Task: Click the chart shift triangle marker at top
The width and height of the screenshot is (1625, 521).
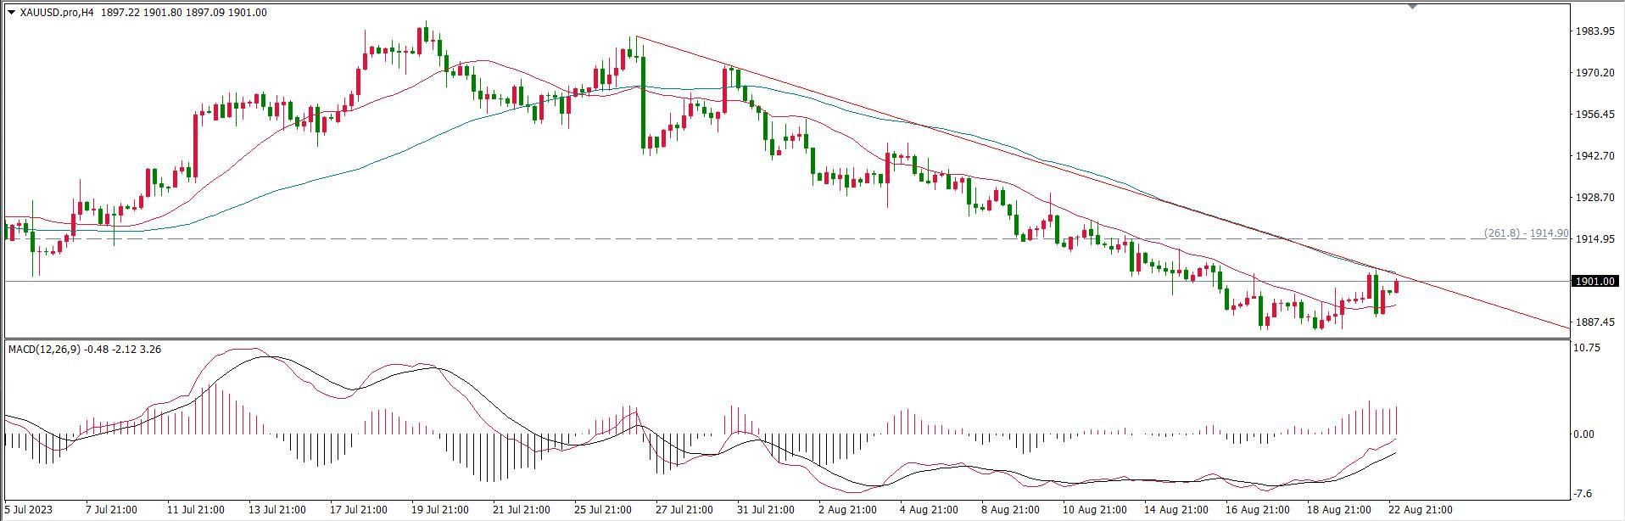Action: point(1413,7)
